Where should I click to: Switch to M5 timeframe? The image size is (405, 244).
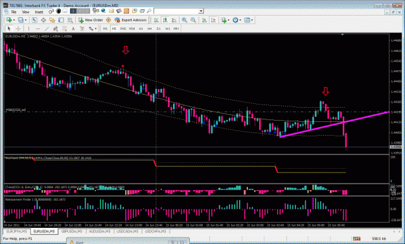(x=114, y=29)
